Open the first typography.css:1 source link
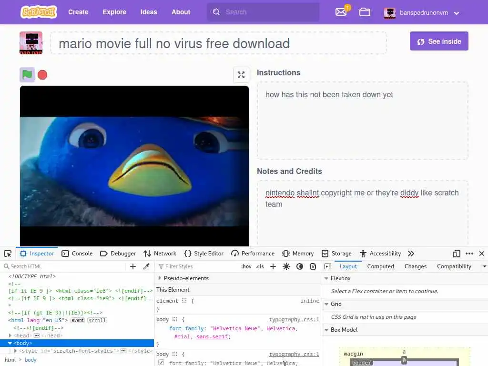488x366 pixels. [x=294, y=319]
